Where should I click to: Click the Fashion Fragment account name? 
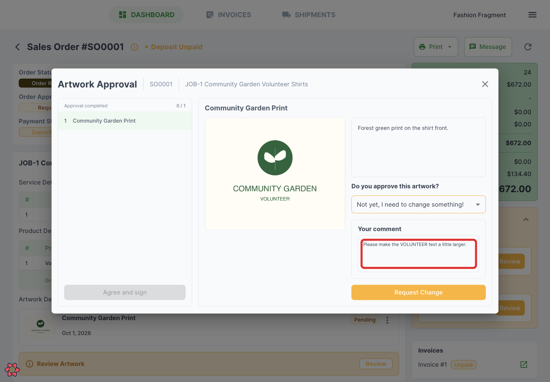coord(479,15)
